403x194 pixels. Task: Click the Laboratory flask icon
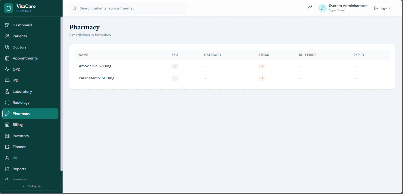7,91
